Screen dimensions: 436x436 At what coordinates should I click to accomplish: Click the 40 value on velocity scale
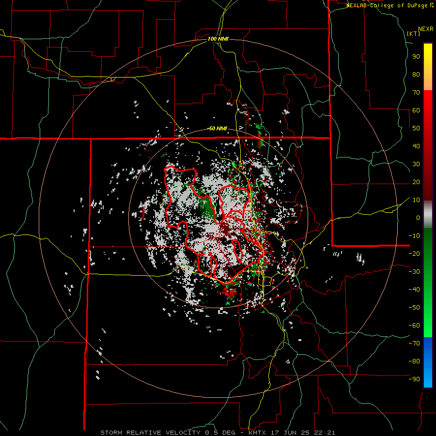[x=416, y=146]
